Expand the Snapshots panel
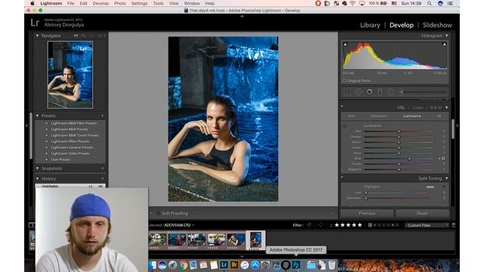This screenshot has height=272, width=484. pyautogui.click(x=37, y=168)
